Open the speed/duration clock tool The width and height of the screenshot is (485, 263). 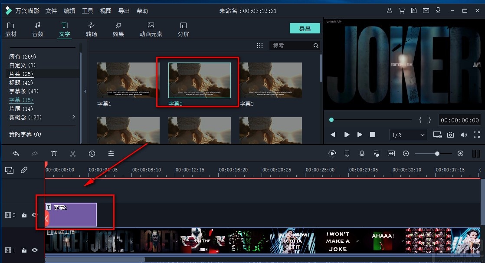click(x=92, y=153)
